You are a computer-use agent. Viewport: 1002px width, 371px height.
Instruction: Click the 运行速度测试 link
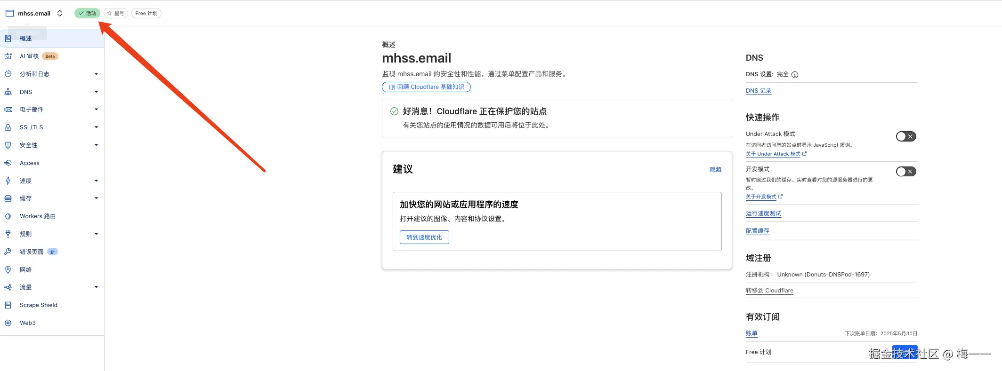pos(764,213)
